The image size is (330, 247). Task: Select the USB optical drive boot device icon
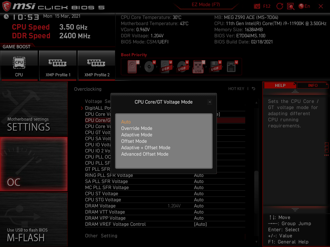[x=182, y=67]
